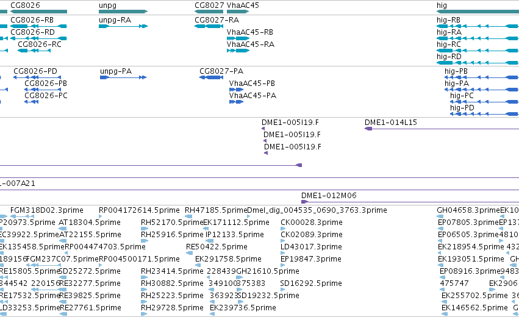Image resolution: width=519 pixels, height=317 pixels.
Task: Open the RP004172614.5prime EST label
Action: [139, 210]
